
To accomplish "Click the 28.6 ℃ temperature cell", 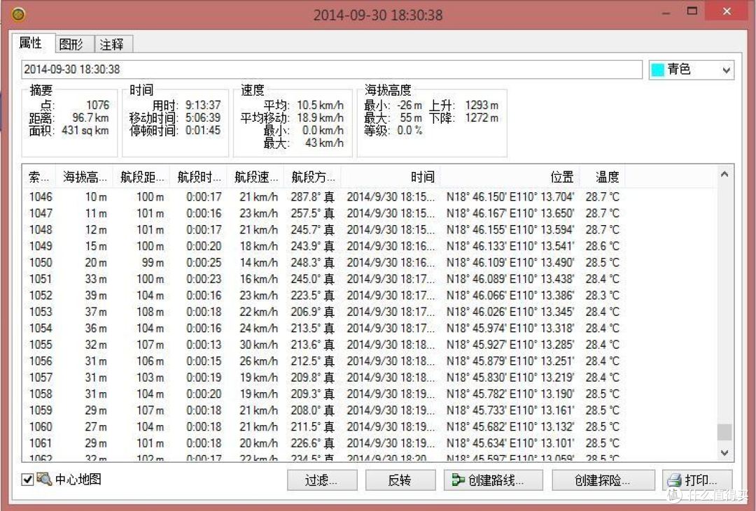I will click(x=602, y=246).
